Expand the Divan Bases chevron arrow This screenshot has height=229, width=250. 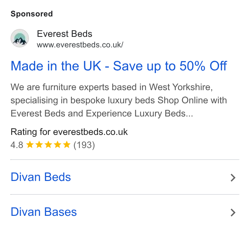click(233, 213)
